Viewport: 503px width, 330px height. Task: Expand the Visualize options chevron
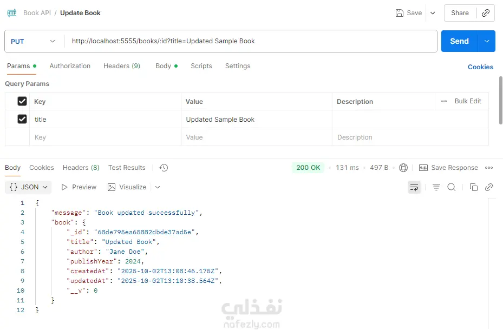point(158,187)
